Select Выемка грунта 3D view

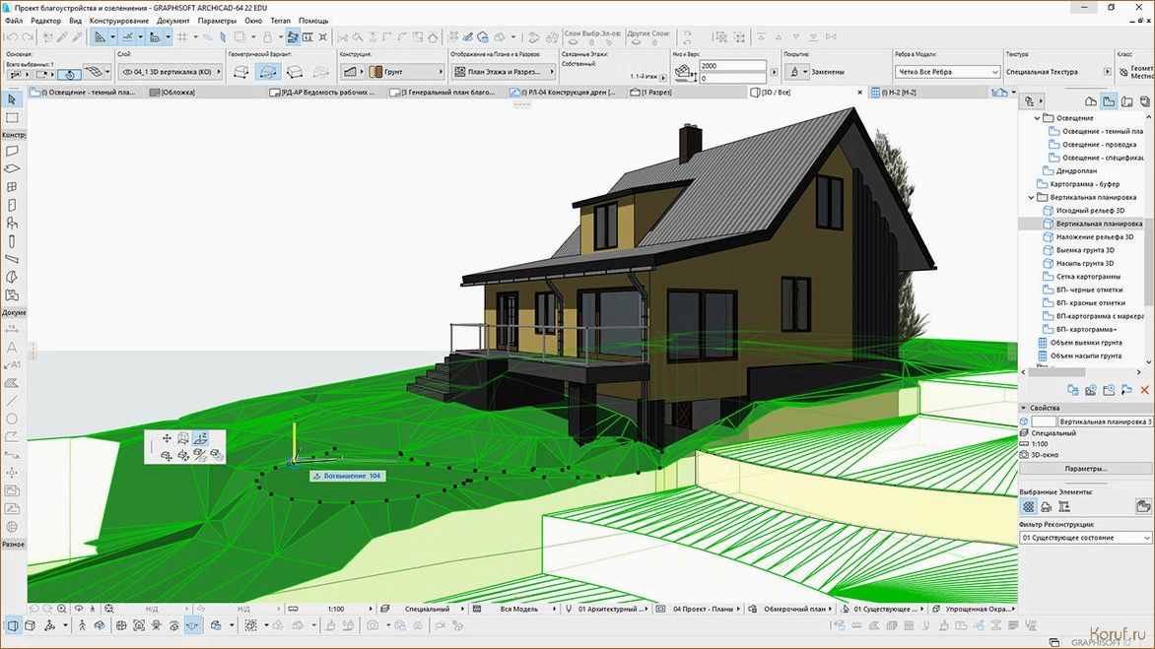tap(1085, 250)
